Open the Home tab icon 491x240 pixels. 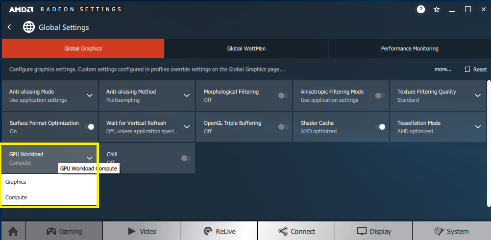pyautogui.click(x=13, y=232)
